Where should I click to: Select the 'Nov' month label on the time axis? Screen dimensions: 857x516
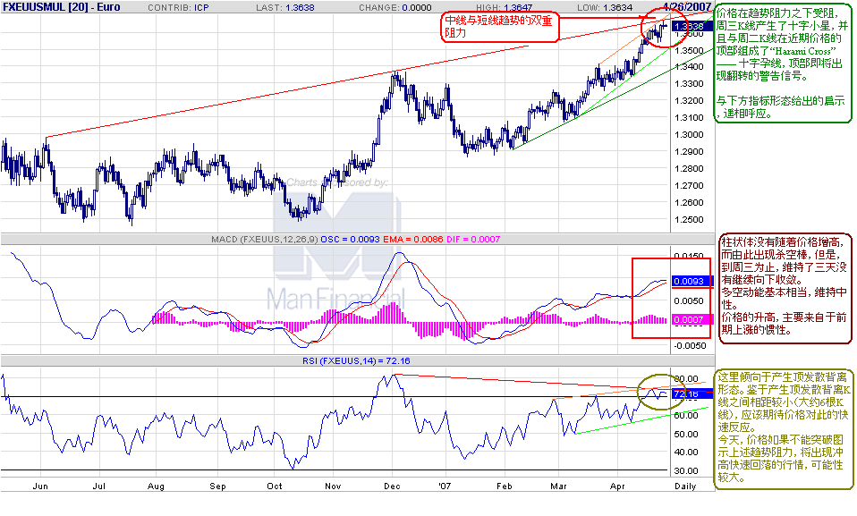333,486
